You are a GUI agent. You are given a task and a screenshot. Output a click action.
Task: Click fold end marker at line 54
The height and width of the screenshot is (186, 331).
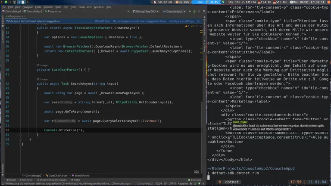(x=21, y=139)
